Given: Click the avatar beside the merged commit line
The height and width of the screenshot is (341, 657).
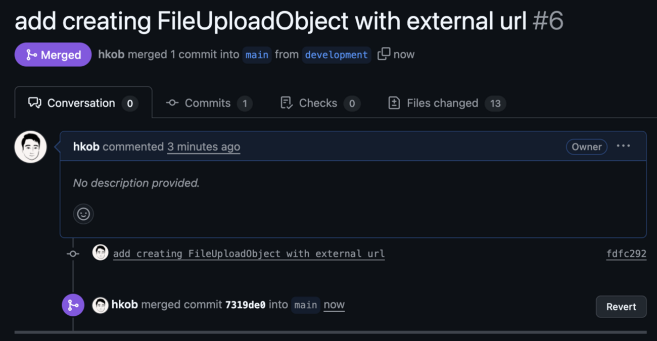Looking at the screenshot, I should 100,305.
